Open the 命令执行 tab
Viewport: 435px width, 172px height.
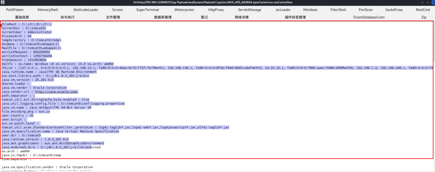68,17
